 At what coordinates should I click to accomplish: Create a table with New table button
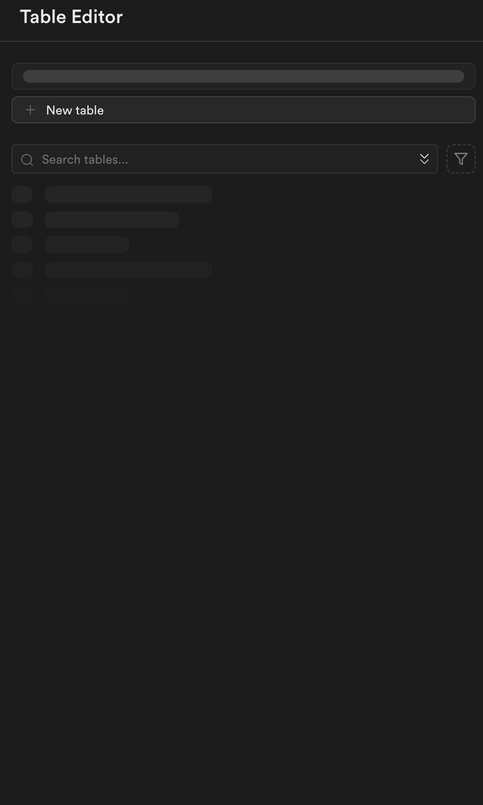click(x=244, y=110)
